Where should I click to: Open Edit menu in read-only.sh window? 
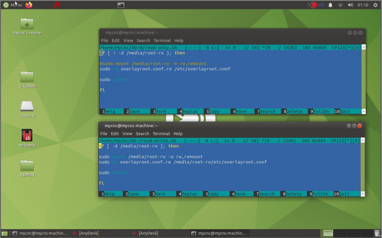pos(115,41)
